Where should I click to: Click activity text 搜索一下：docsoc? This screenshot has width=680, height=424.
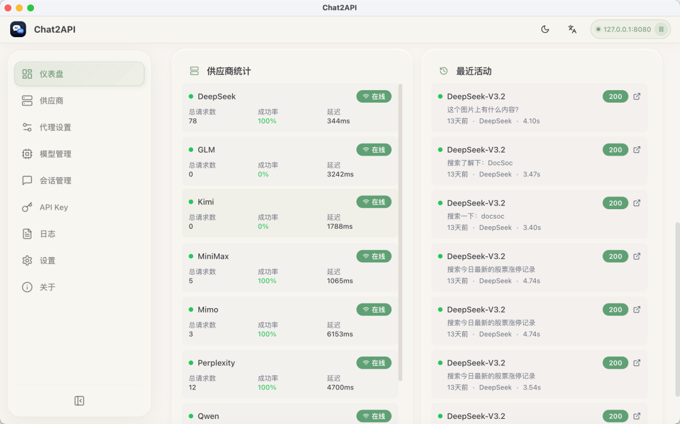tap(476, 216)
